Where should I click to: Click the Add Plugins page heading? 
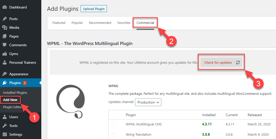[63, 9]
